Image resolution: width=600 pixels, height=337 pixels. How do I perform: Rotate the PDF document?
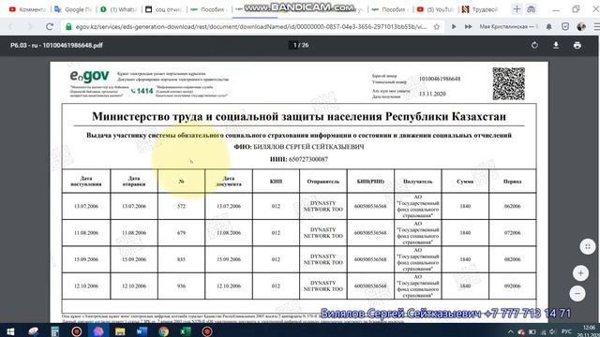534,45
